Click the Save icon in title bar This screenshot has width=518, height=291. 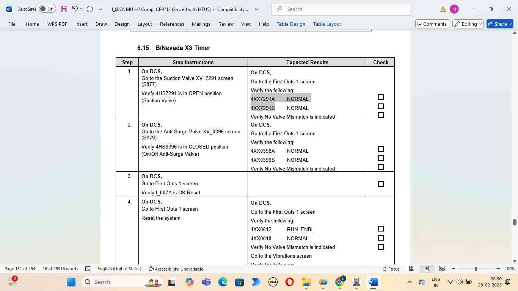tap(64, 9)
